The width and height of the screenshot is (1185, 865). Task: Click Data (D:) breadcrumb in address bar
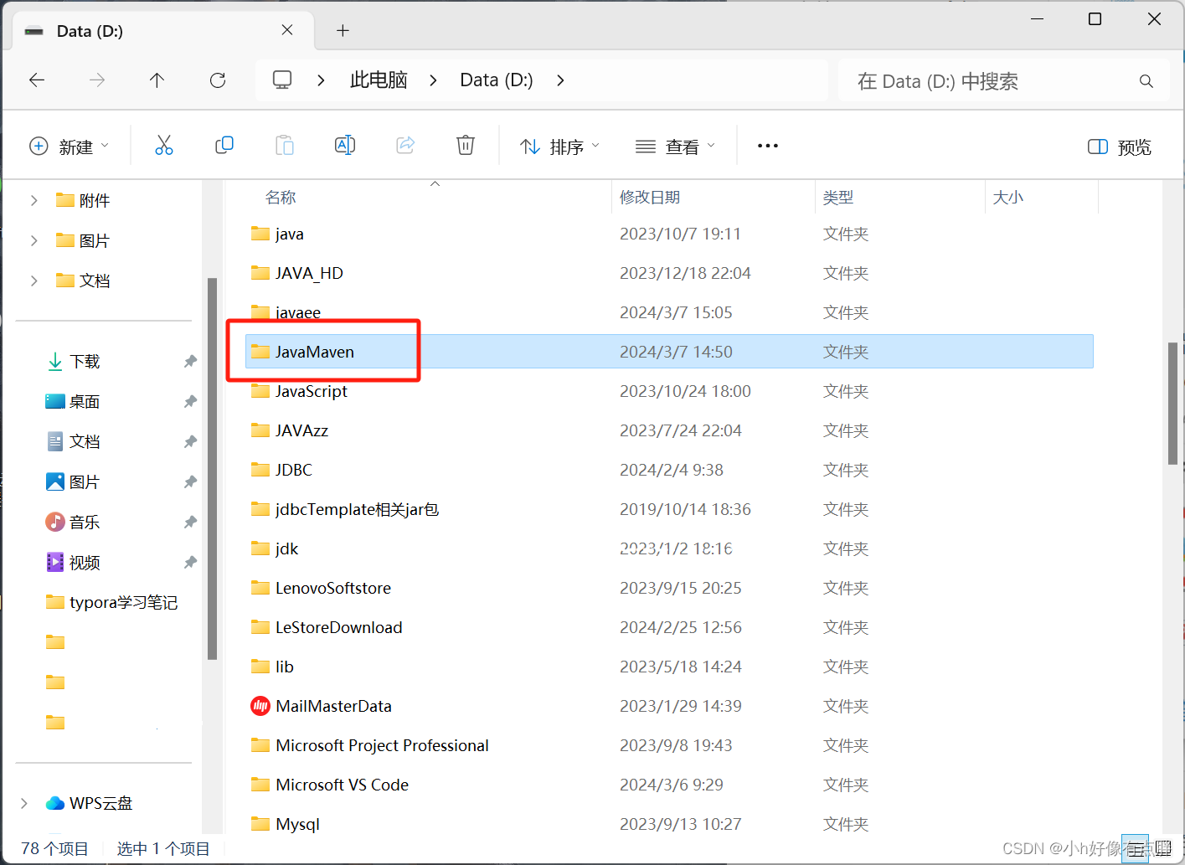pos(497,80)
